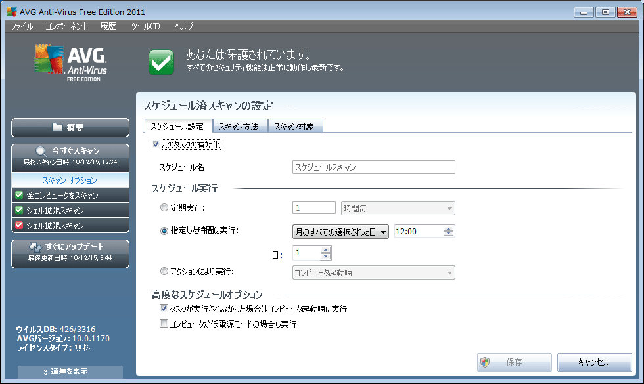Click the スケジュール名 text field

[374, 167]
